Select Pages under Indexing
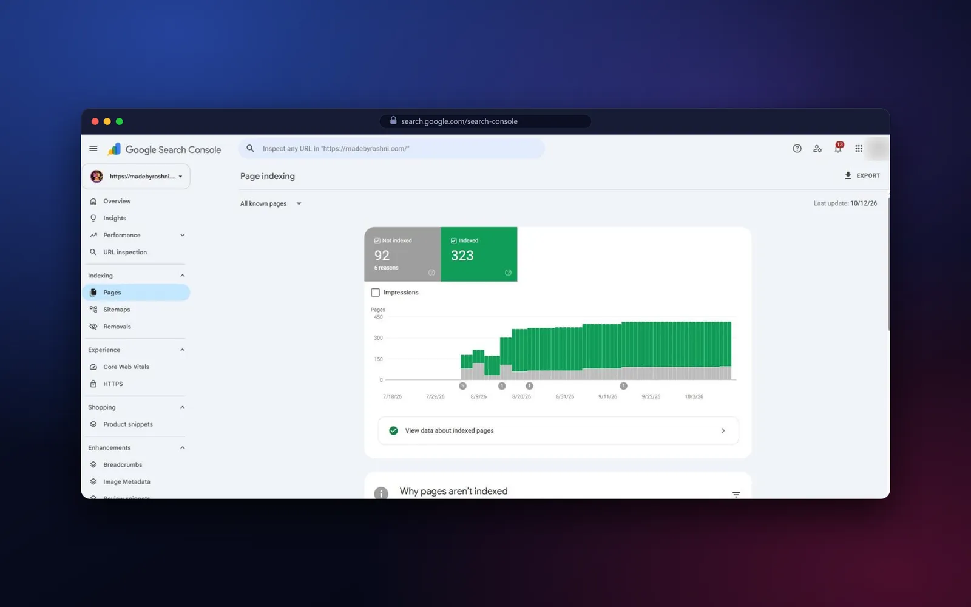Screen dimensions: 971x607 tap(136, 293)
